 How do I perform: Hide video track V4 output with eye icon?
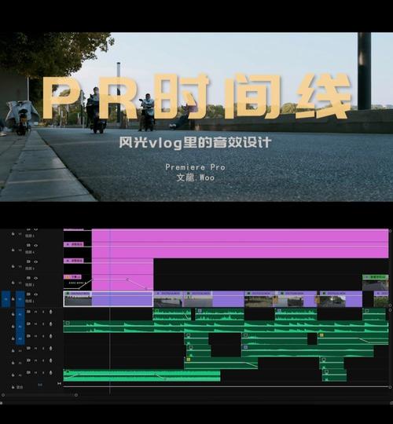[35, 245]
